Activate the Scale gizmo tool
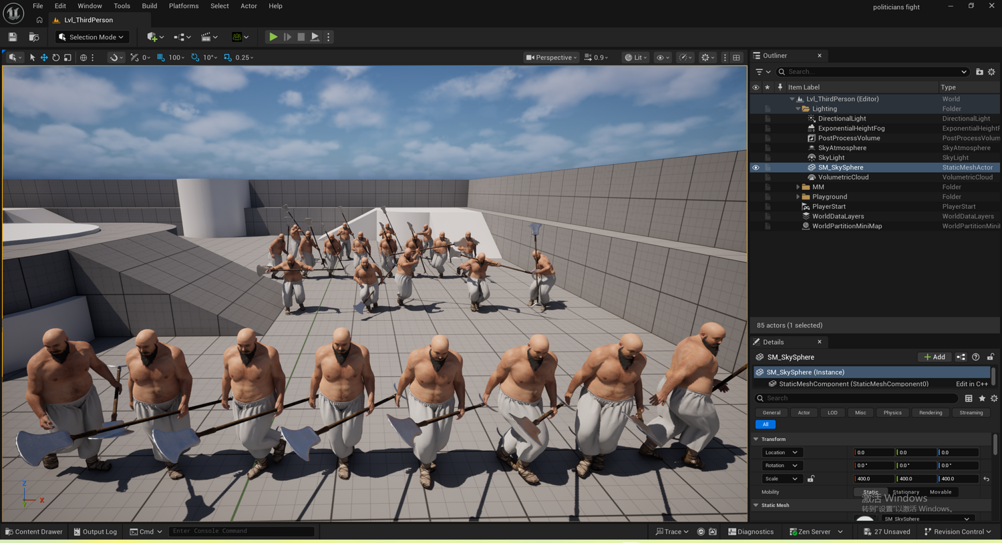The width and height of the screenshot is (1002, 543). point(67,58)
